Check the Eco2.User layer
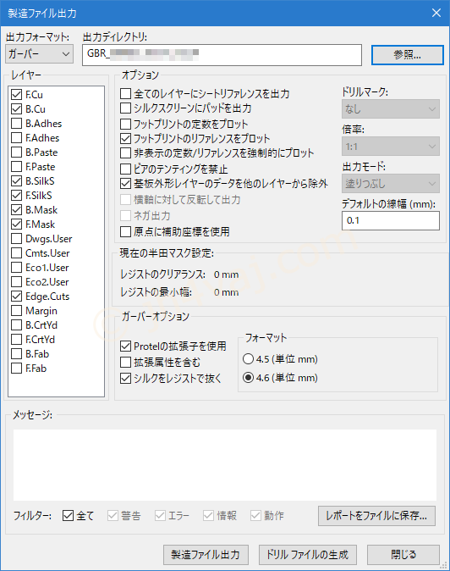This screenshot has width=450, height=571. (16, 282)
